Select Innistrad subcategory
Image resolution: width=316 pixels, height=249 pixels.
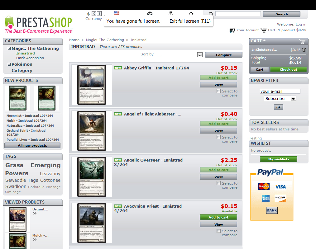pyautogui.click(x=25, y=53)
